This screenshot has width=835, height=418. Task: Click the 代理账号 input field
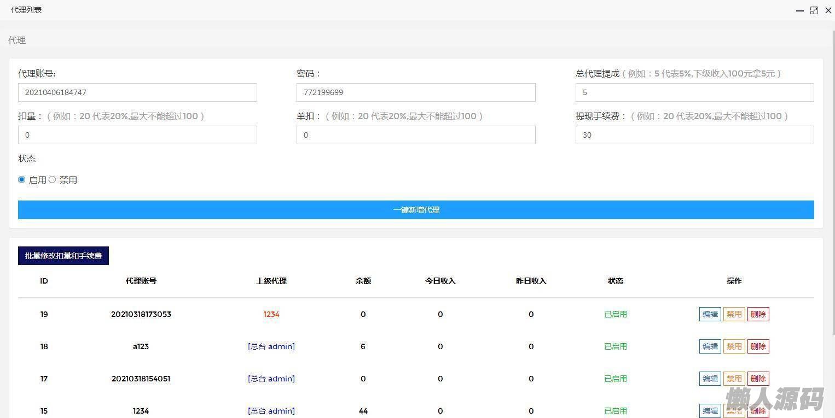[x=137, y=92]
